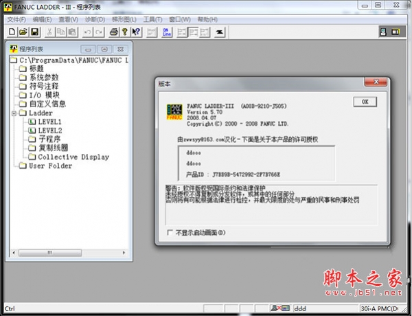This screenshot has width=412, height=316.
Task: Open the 查看(V) menu
Action: click(x=68, y=19)
